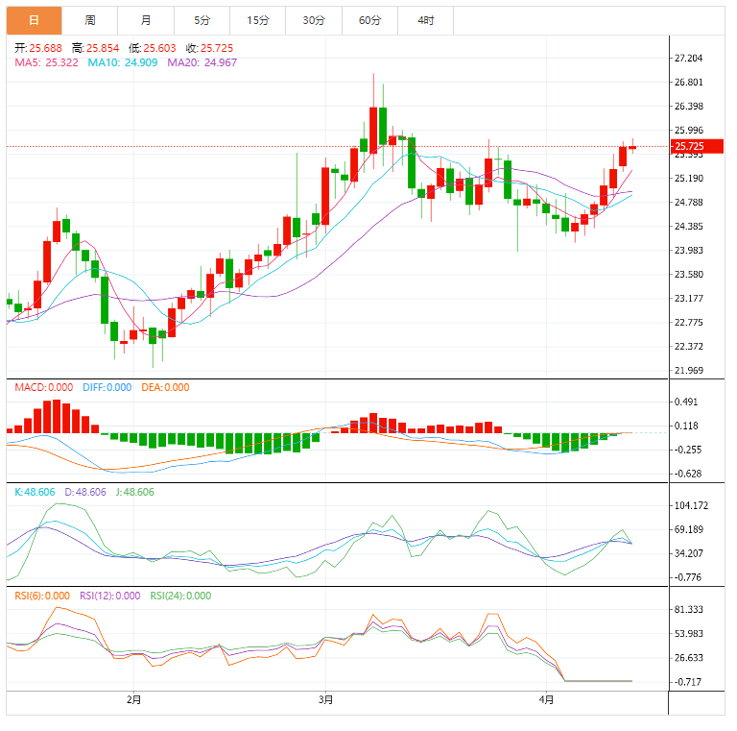737x731 pixels.
Task: Click the 81.333 RSI axis label
Action: [x=689, y=610]
